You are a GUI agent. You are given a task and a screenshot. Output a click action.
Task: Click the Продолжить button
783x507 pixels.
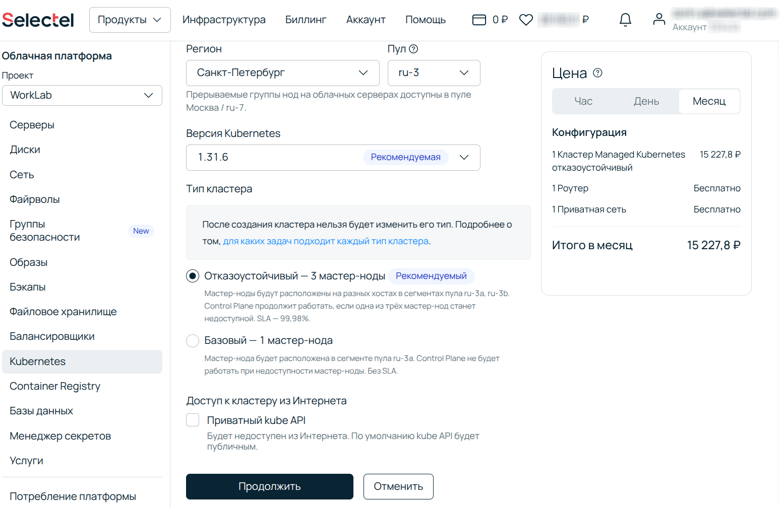269,486
